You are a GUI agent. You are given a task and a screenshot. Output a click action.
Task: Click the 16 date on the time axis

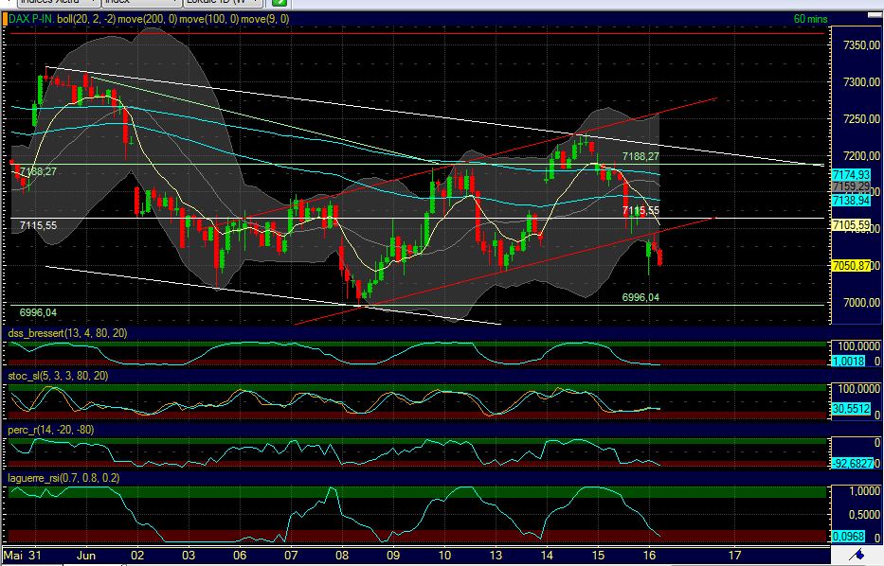[x=649, y=556]
